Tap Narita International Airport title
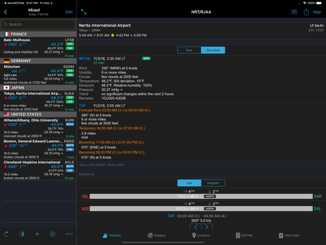The image size is (326, 245). coord(104,25)
